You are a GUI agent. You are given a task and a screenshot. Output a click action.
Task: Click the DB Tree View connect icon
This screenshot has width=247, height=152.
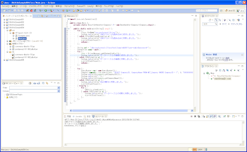[x=30, y=83]
